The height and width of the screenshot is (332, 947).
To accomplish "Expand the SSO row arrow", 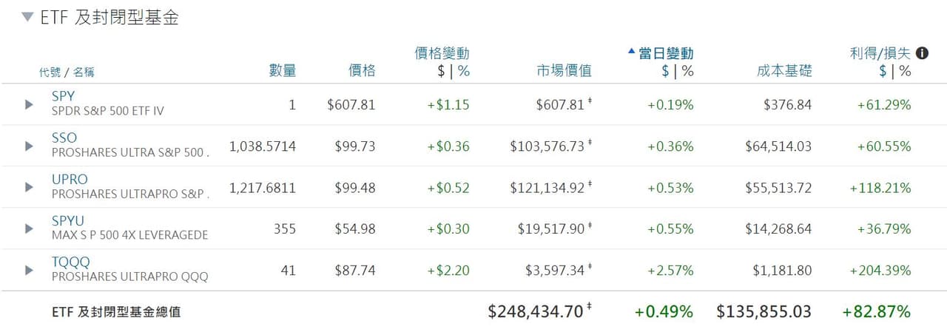I will tap(30, 146).
